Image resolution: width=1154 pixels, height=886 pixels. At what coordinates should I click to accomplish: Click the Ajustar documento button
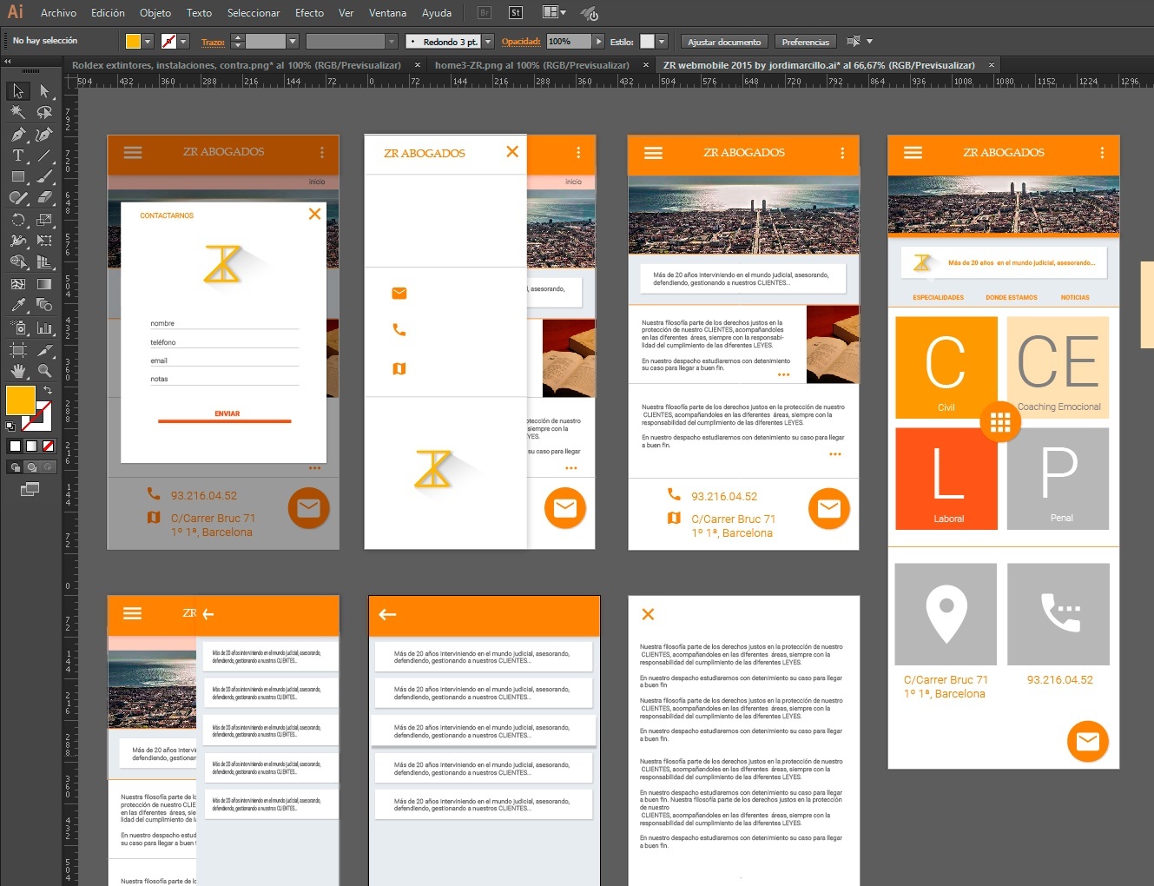[723, 42]
